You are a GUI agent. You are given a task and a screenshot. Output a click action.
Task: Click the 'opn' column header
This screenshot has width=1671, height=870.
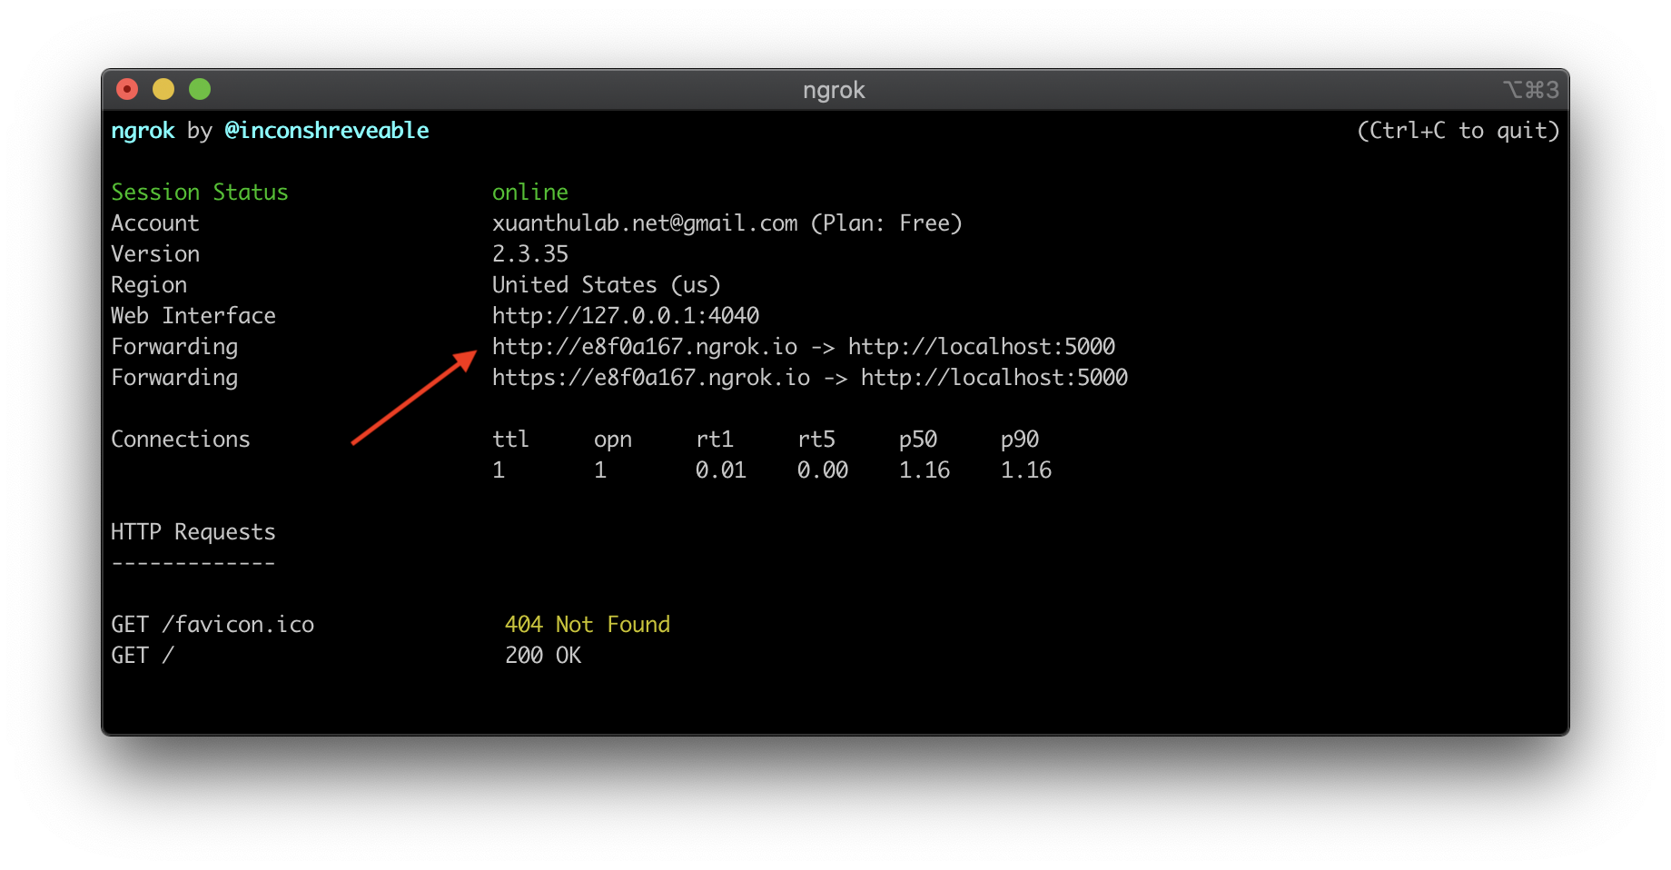pos(613,440)
